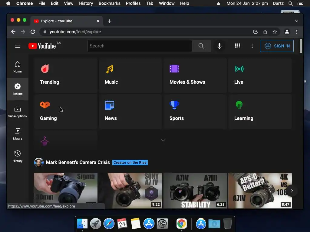The image size is (310, 232).
Task: Expand the category list chevron
Action: 163,140
